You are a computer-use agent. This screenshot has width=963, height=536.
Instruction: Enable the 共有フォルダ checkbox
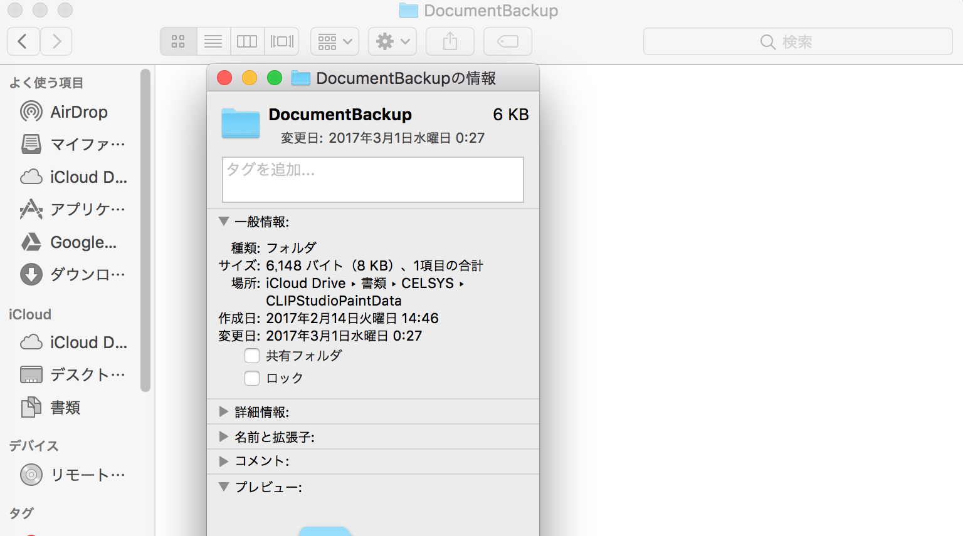pos(252,356)
